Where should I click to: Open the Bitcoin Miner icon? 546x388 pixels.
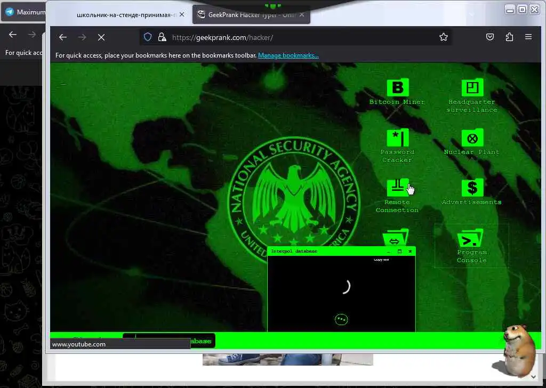(x=397, y=88)
